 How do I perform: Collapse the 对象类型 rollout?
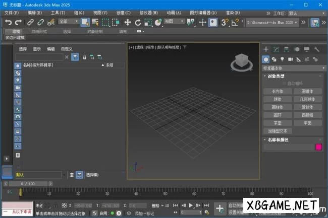coord(277,76)
